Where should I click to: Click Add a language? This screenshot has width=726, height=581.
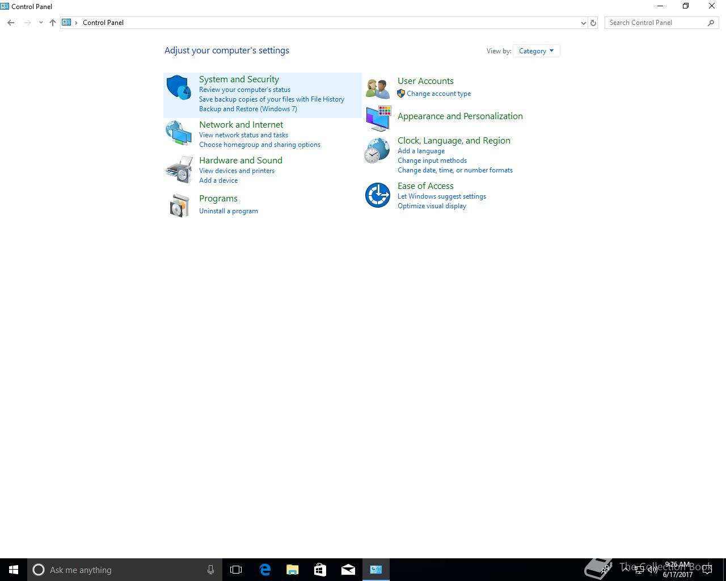421,151
